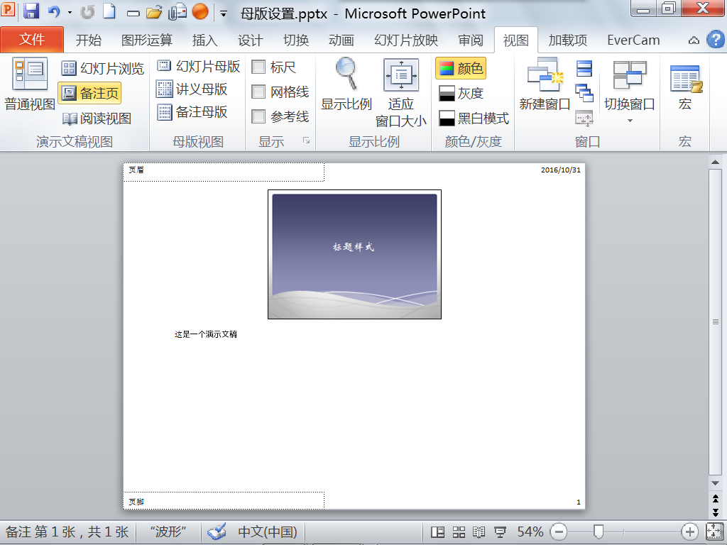Switch to the Insert tab (插入)
The image size is (727, 545).
click(205, 40)
